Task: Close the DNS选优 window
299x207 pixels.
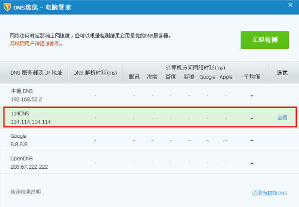Action: tap(290, 5)
